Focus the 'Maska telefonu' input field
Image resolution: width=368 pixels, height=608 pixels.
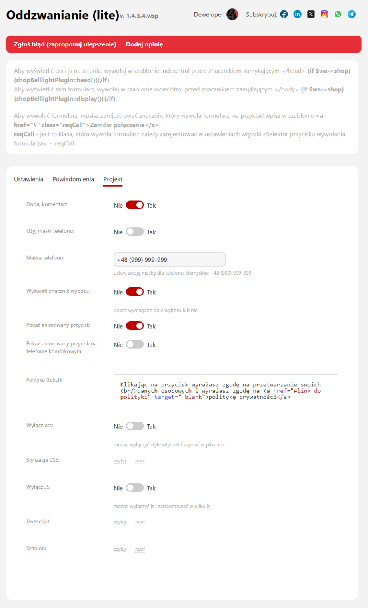[x=169, y=260]
